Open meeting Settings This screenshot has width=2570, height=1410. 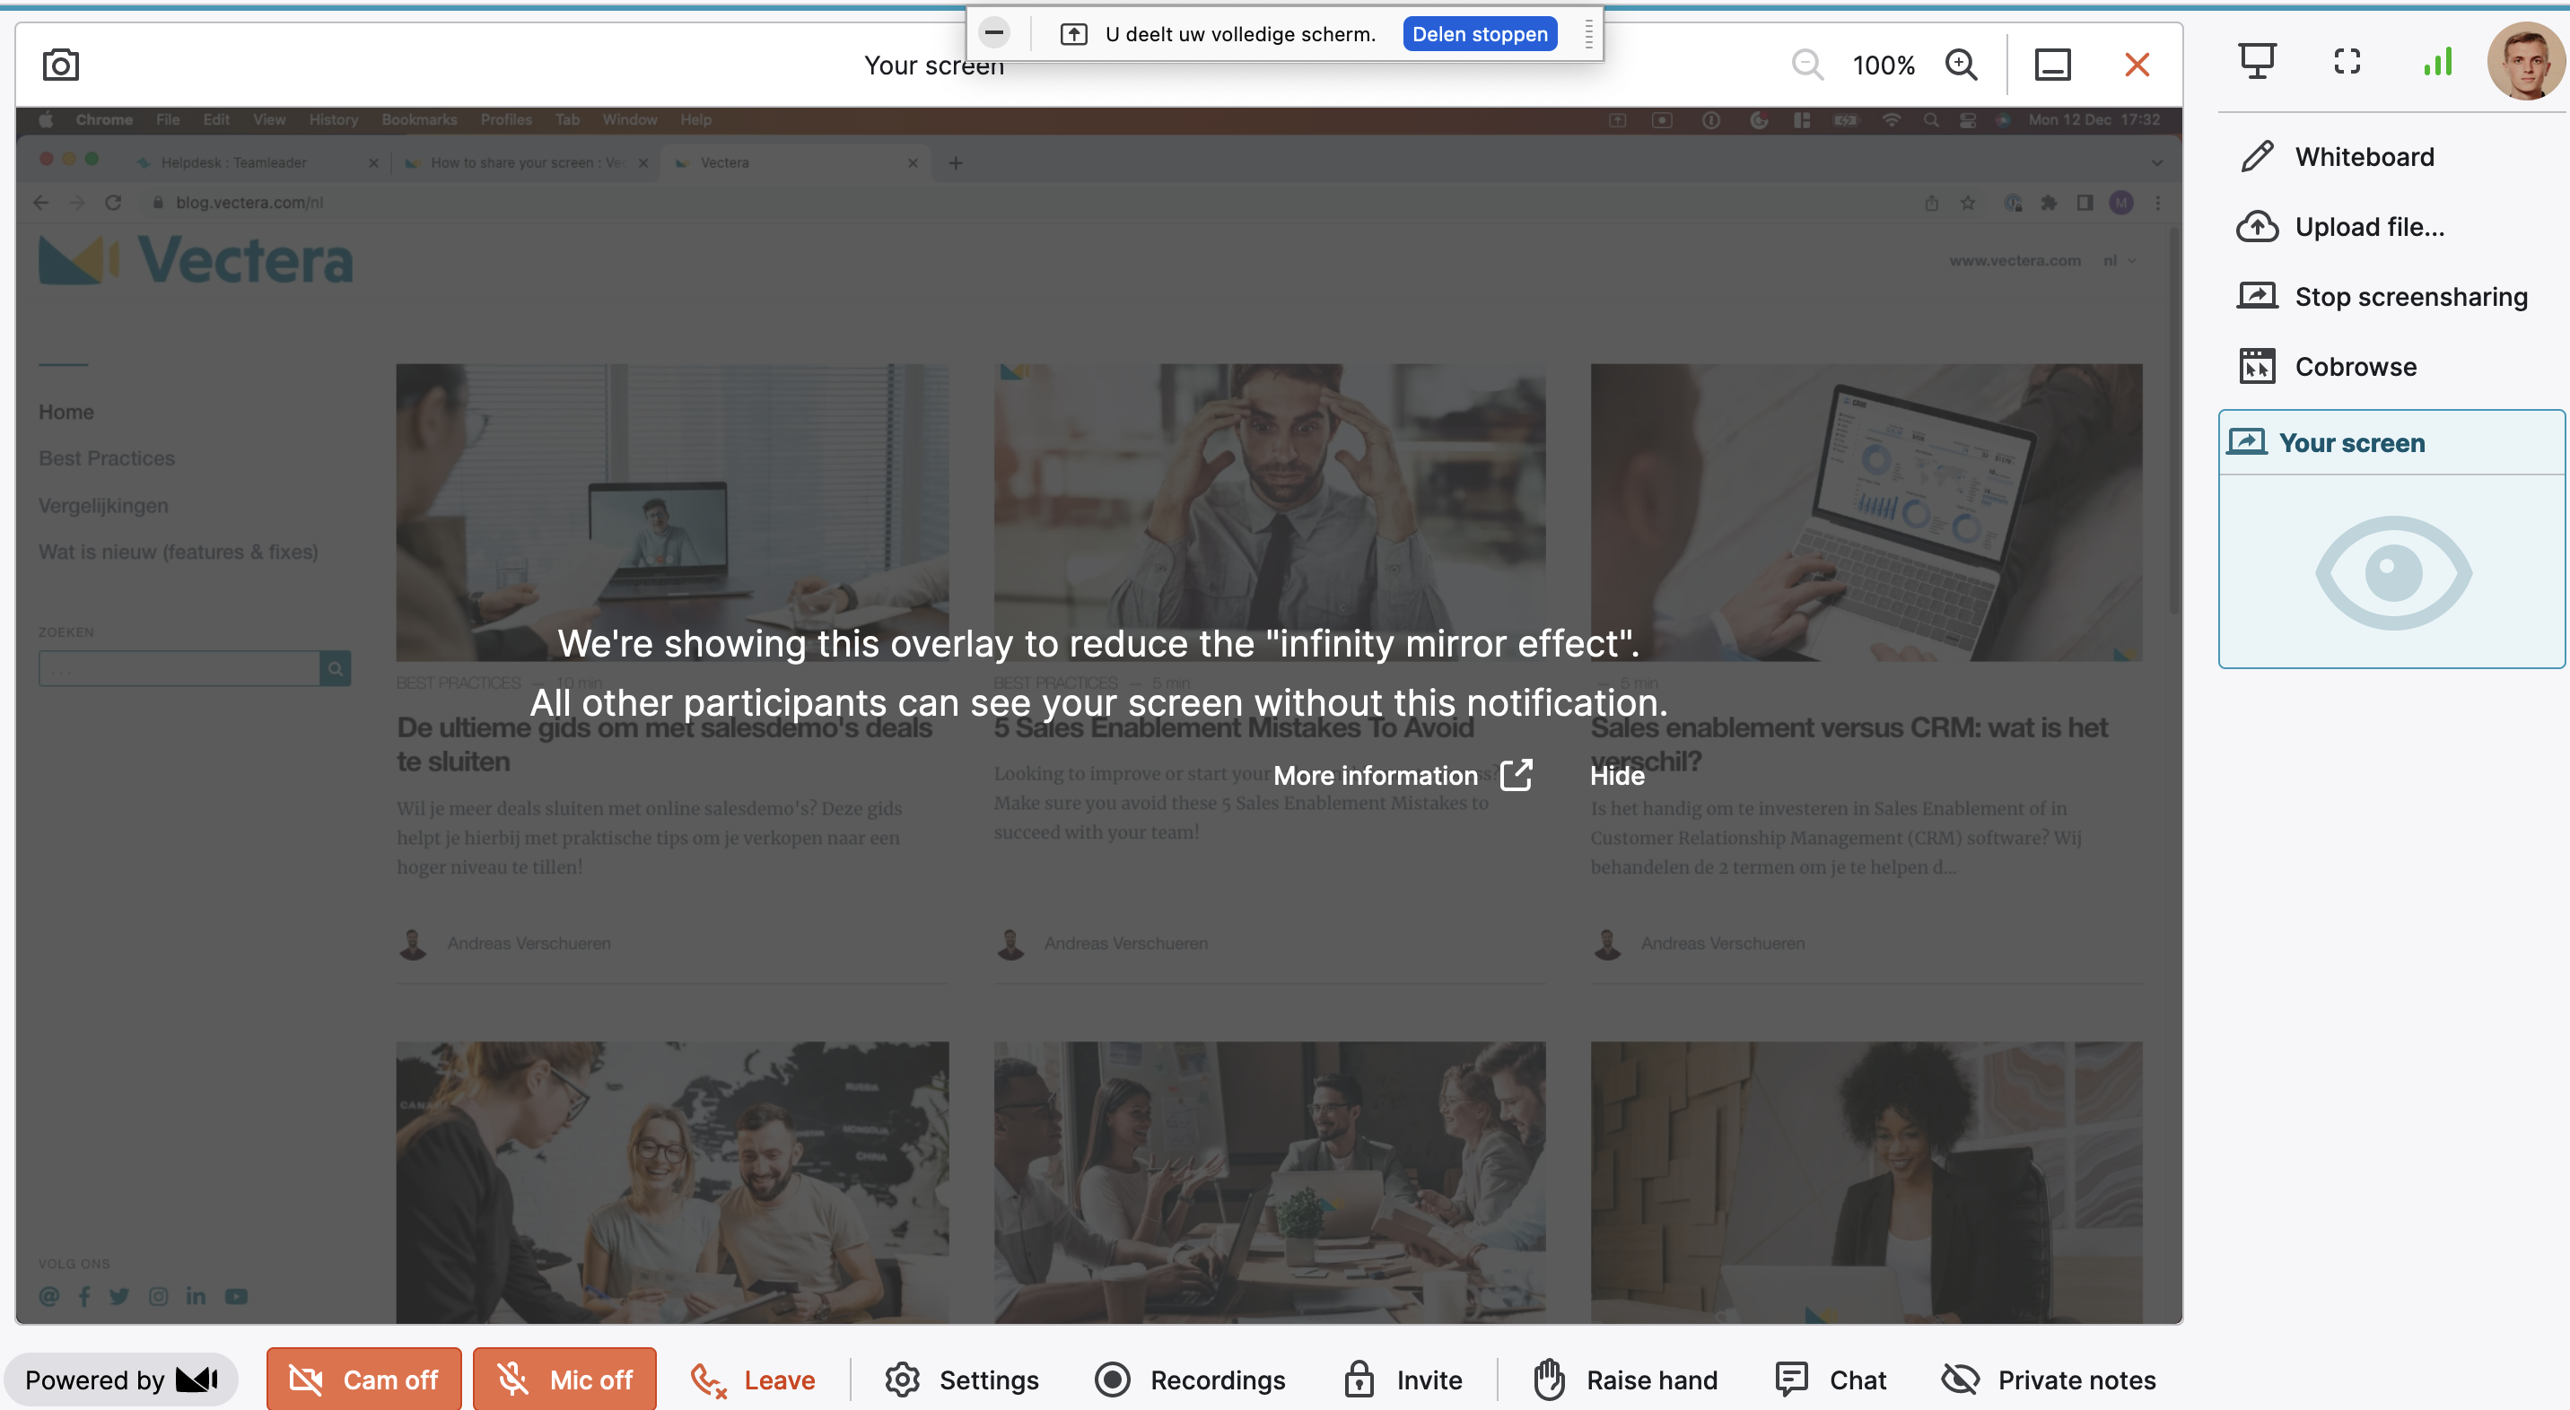click(962, 1380)
